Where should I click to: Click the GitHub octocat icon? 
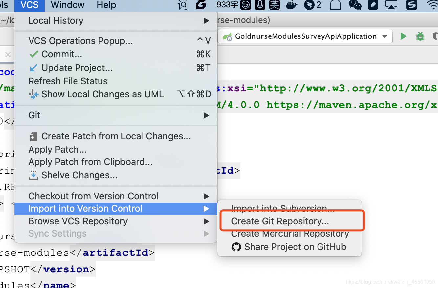pos(236,247)
